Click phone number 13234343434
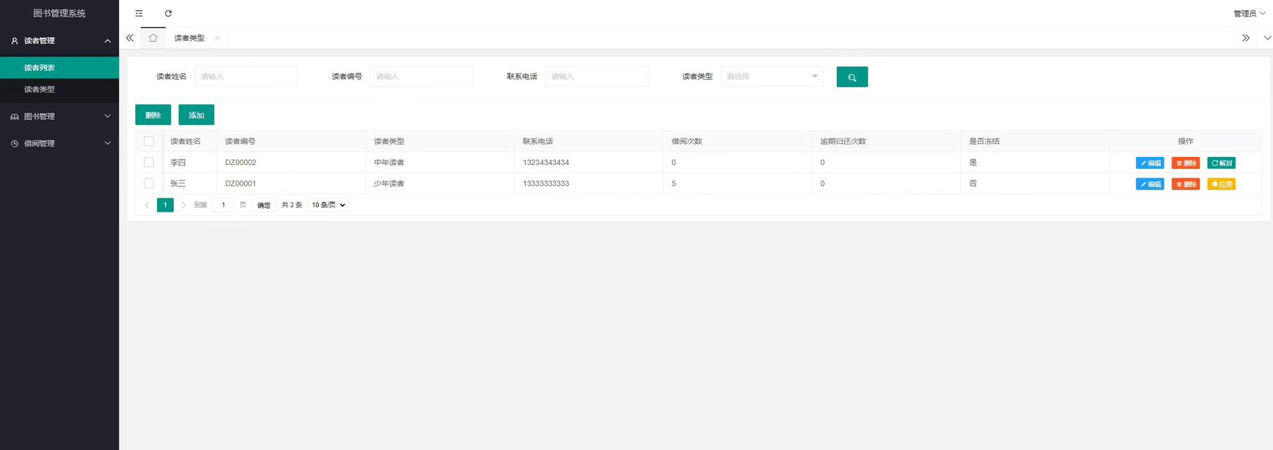This screenshot has height=450, width=1273. [546, 162]
